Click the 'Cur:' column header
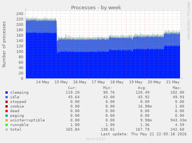Screen dimensions: 192x143 click(x=73, y=88)
